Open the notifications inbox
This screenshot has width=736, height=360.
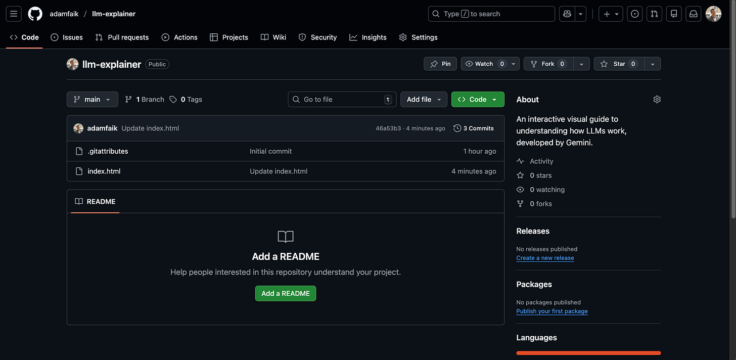click(693, 14)
